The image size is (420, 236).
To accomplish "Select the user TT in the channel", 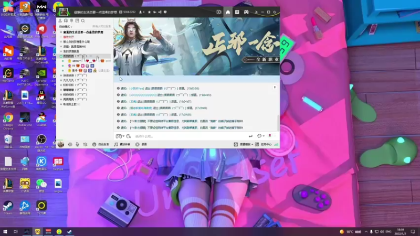I will coord(73,66).
